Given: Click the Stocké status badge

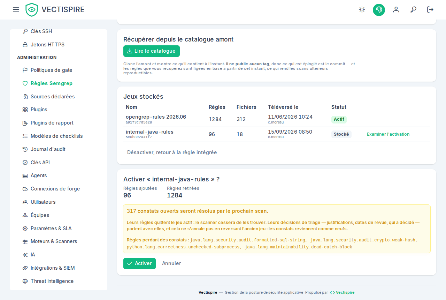Looking at the screenshot, I should tap(341, 134).
